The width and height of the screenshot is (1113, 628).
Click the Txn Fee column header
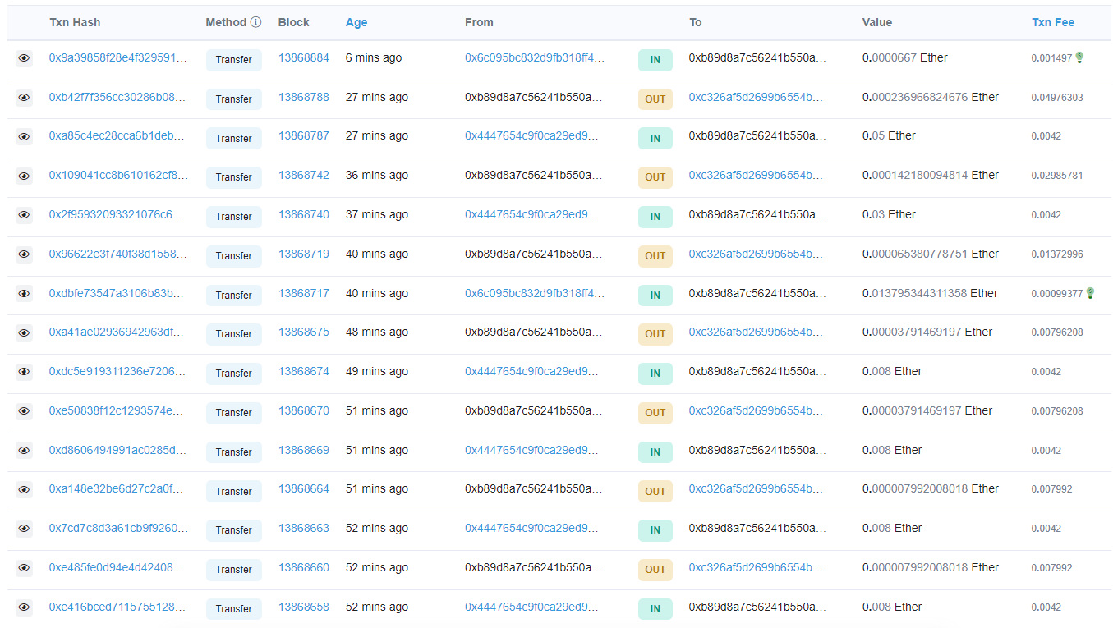[x=1053, y=22]
